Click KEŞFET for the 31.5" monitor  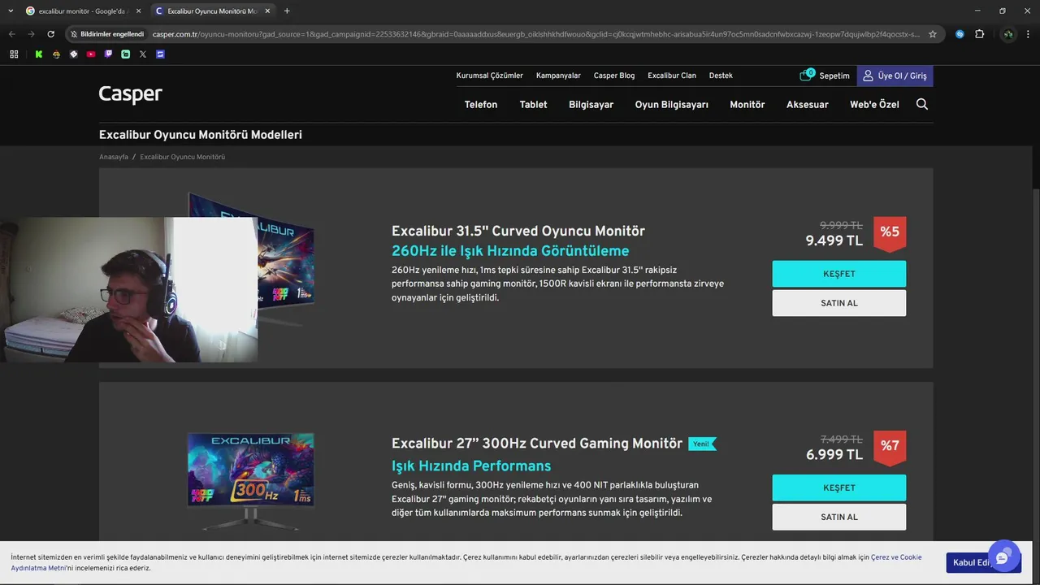coord(839,274)
